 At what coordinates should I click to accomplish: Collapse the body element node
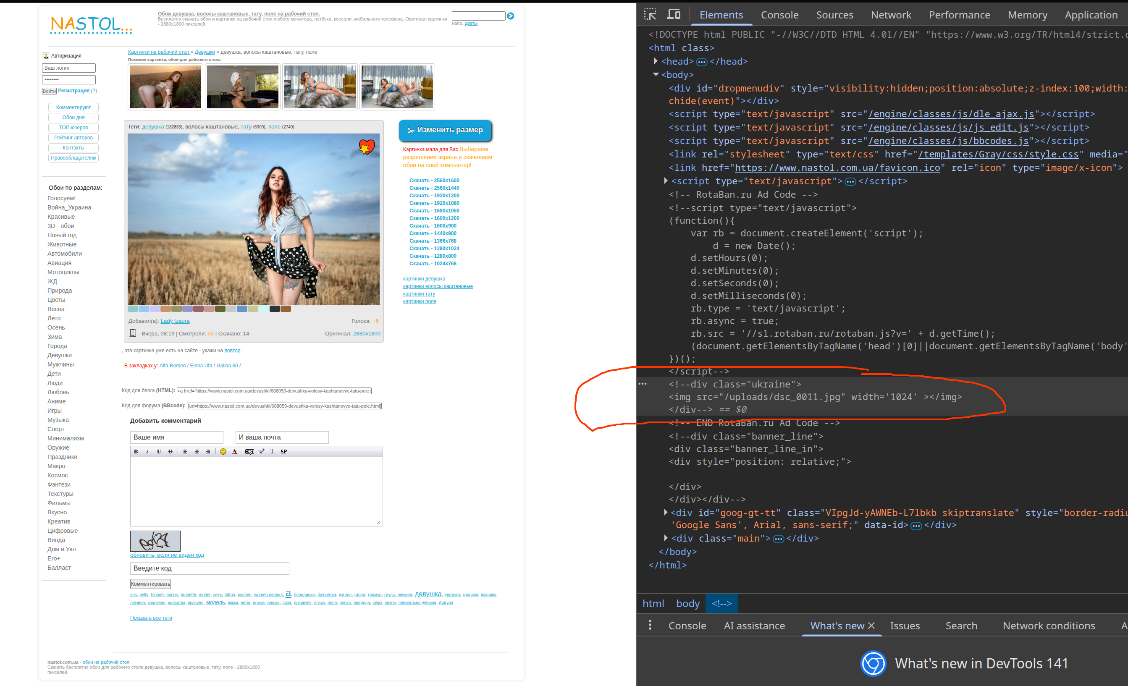click(x=656, y=74)
